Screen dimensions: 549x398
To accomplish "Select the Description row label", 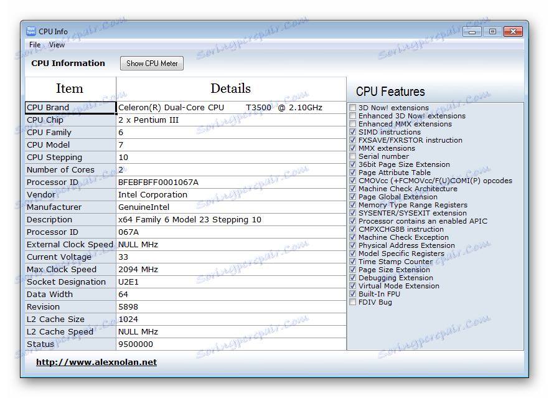I will click(70, 220).
